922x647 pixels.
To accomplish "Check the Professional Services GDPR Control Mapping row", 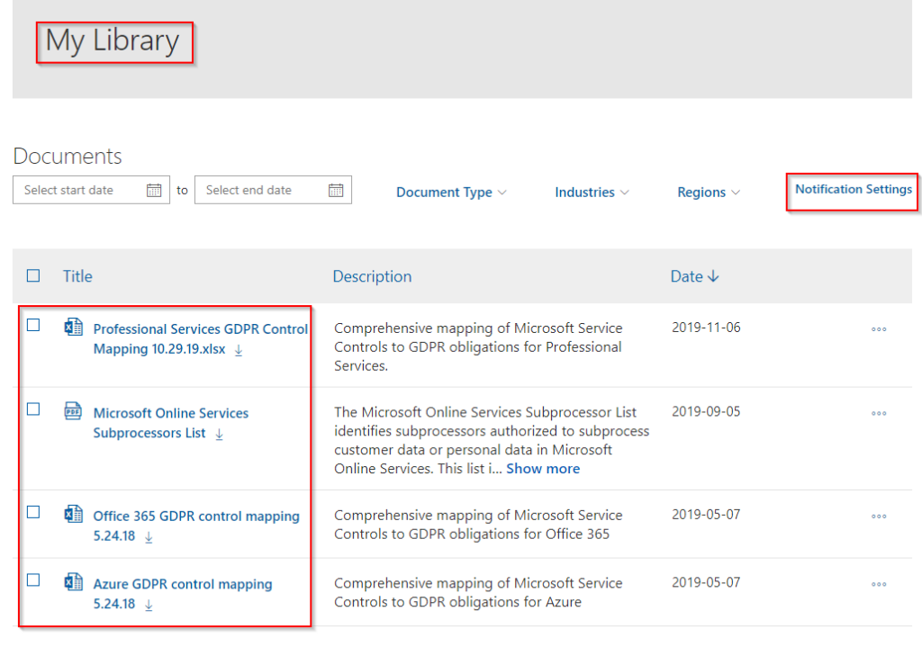I will (33, 325).
